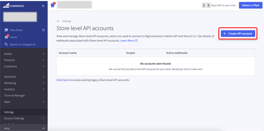Screen dimensions: 264x131
Task: Expand the Apps menu chevron
Action: [x=43, y=102]
